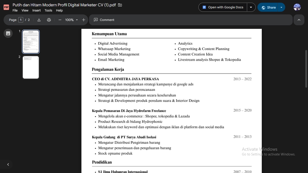Expand the Share options dropdown arrow
The width and height of the screenshot is (308, 173).
pos(281,7)
